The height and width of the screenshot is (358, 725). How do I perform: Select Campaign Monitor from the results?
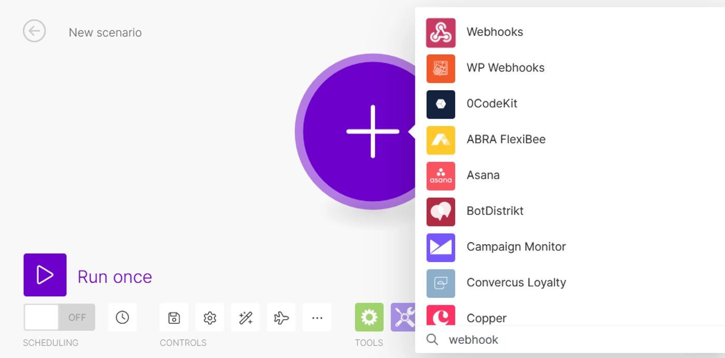pyautogui.click(x=516, y=247)
